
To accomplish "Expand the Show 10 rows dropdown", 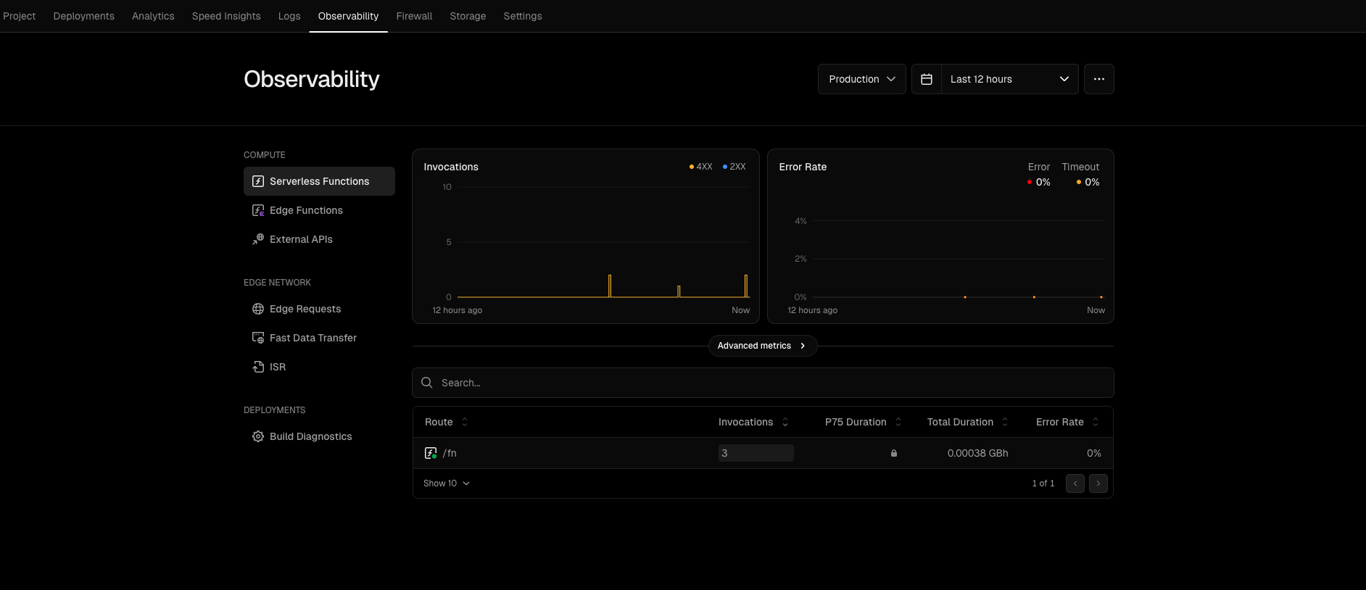I will coord(447,483).
